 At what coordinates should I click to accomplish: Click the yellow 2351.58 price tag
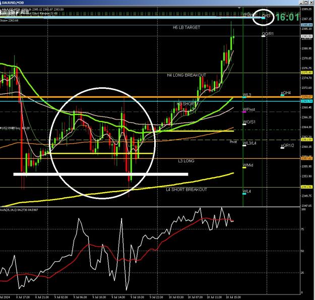(x=306, y=187)
